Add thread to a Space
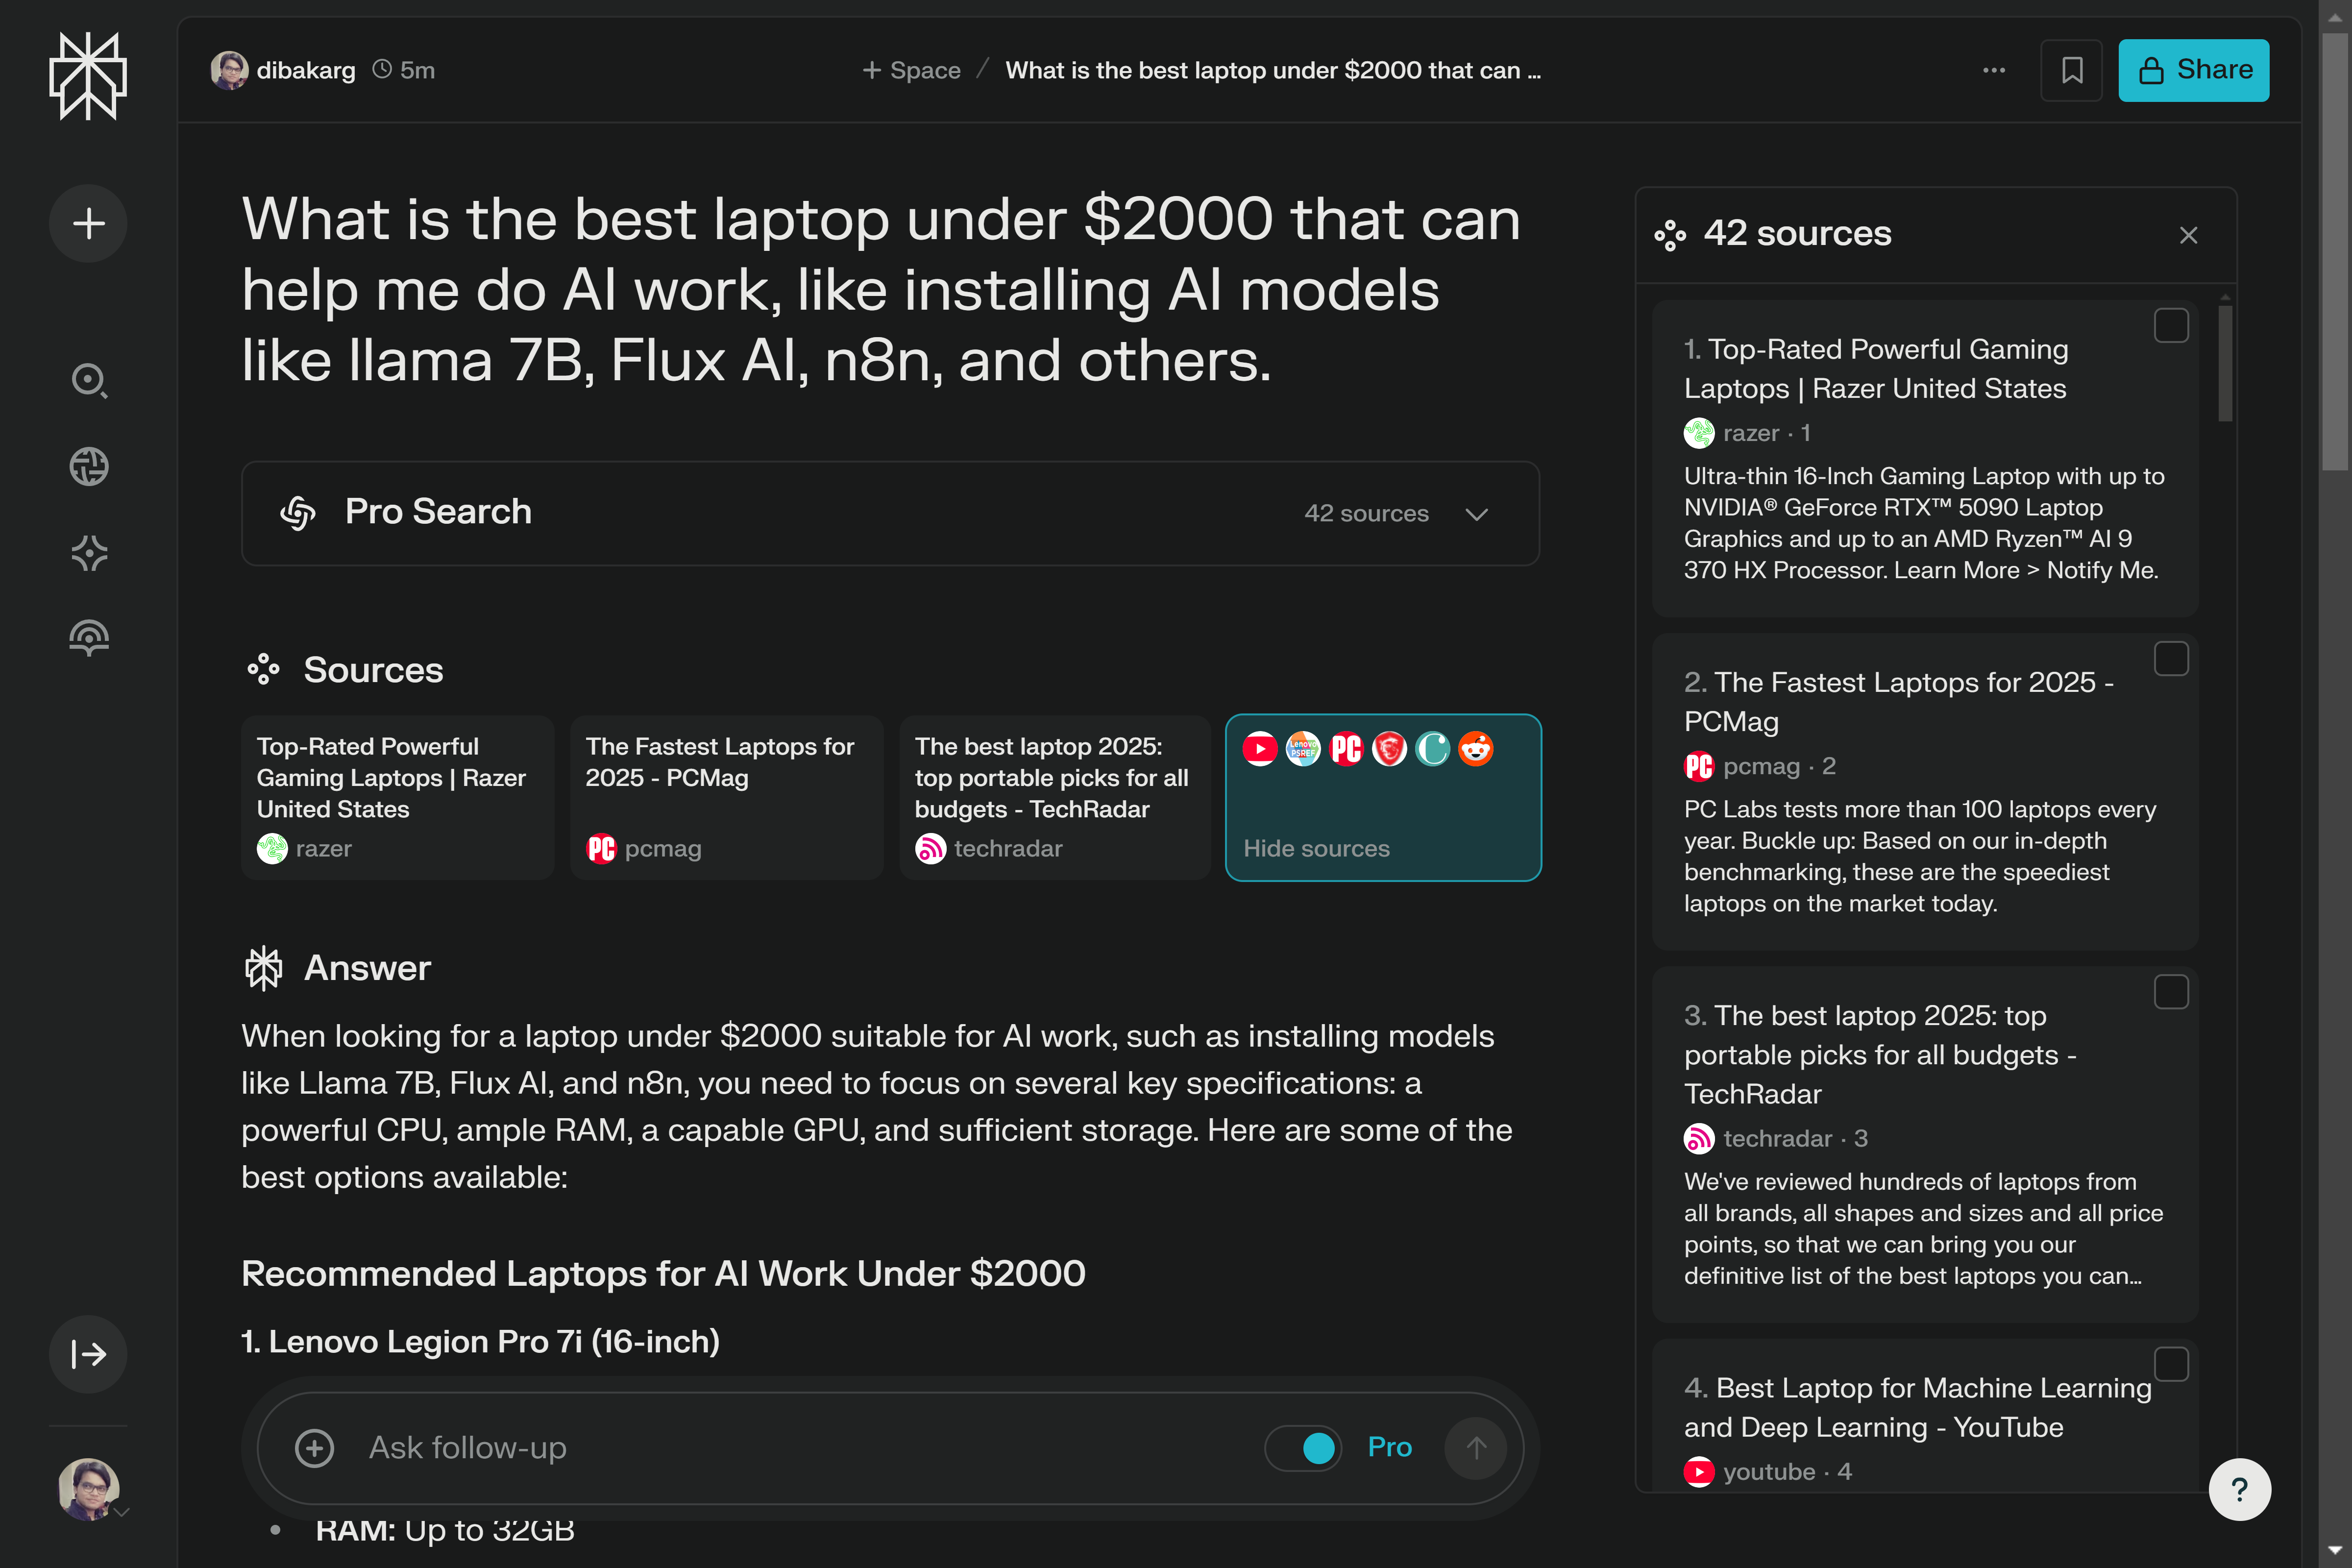 click(x=911, y=70)
